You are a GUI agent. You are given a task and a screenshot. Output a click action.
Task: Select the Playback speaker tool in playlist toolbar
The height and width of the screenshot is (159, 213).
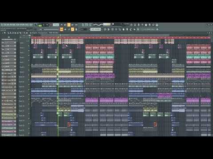(27, 33)
